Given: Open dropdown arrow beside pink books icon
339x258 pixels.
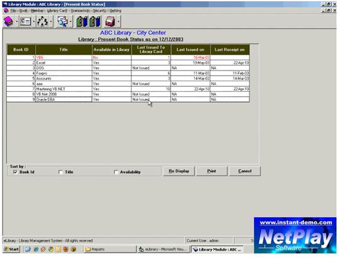Looking at the screenshot, I should (x=16, y=21).
